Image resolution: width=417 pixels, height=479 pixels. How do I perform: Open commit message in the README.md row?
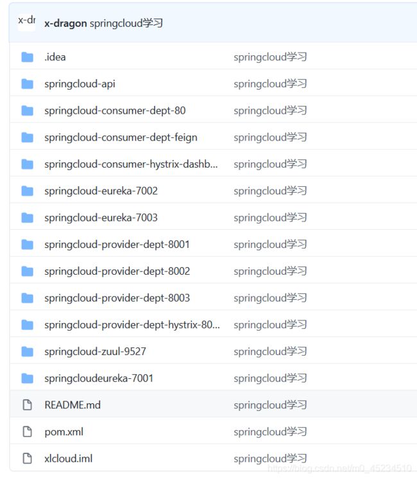click(x=270, y=405)
